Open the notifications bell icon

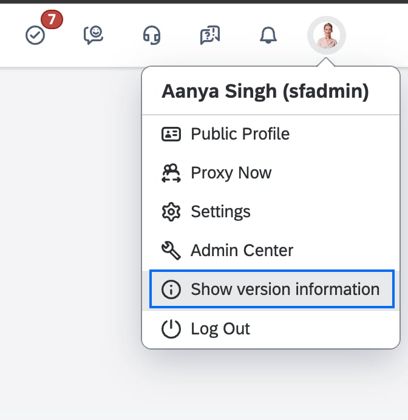[x=268, y=35]
